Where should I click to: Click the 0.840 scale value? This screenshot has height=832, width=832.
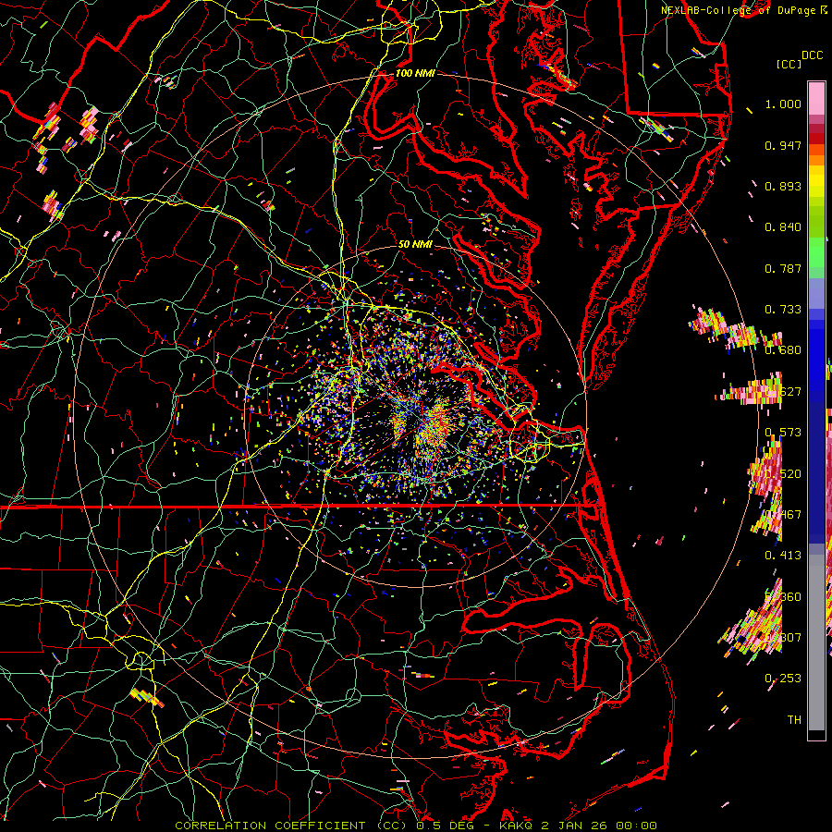click(x=783, y=227)
